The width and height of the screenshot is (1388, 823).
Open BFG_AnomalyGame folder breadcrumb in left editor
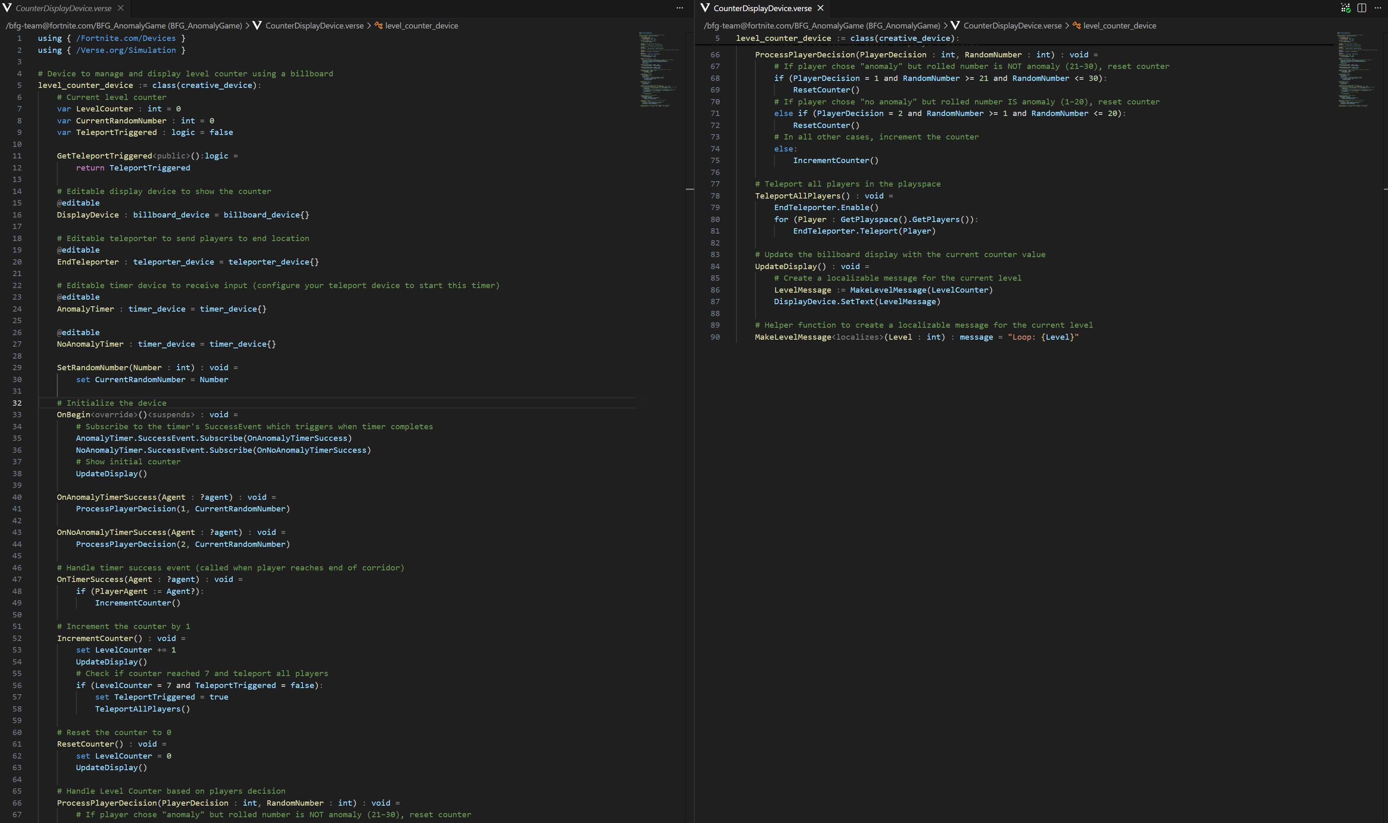point(124,26)
